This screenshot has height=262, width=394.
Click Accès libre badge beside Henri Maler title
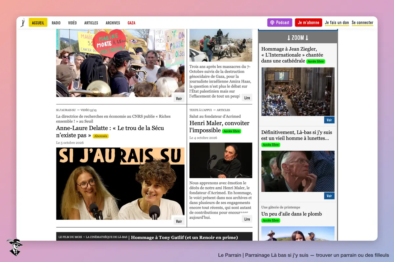pos(231,131)
